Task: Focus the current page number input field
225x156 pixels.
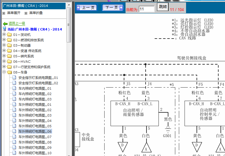Action: [147, 9]
